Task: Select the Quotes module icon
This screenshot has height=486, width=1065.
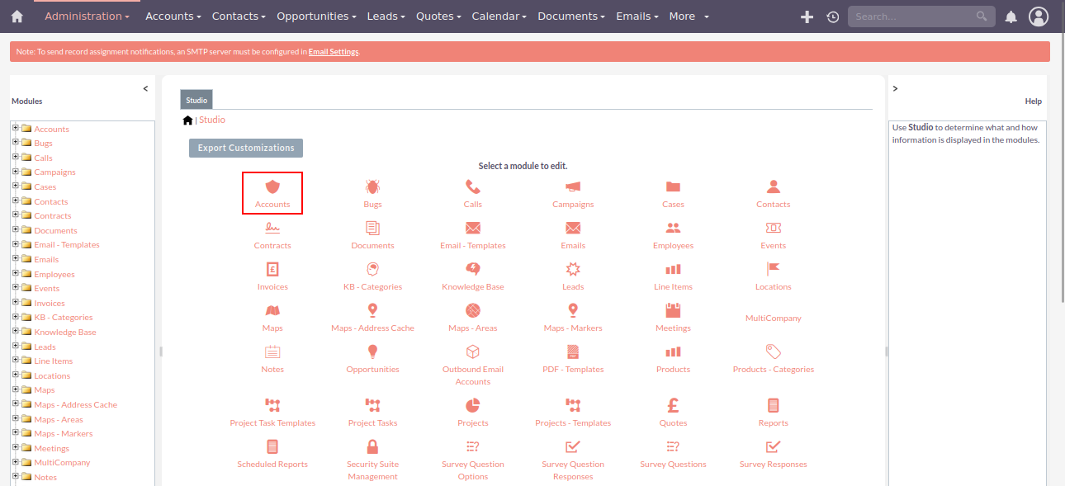Action: coord(673,411)
